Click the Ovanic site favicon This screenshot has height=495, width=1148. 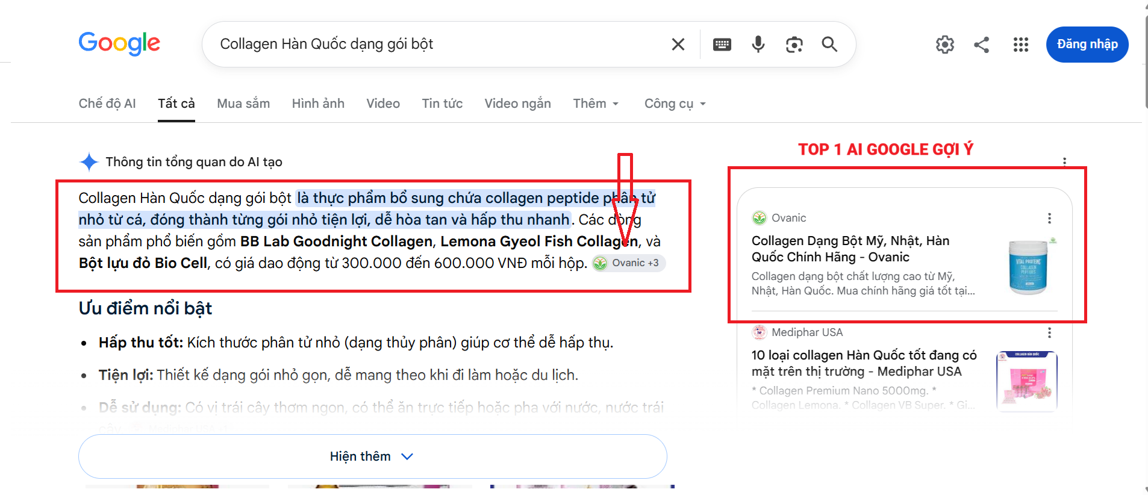(760, 218)
